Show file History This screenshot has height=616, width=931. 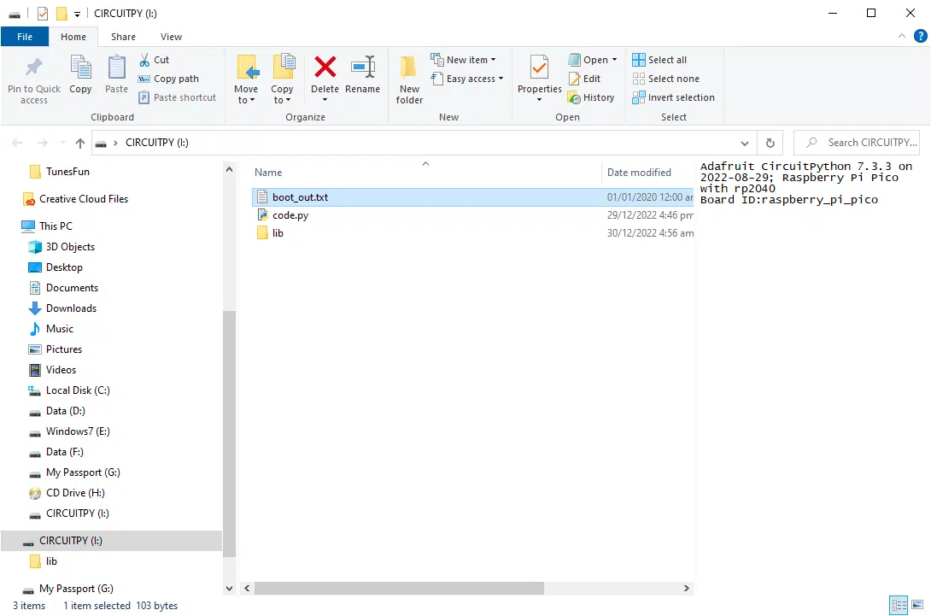pos(591,97)
